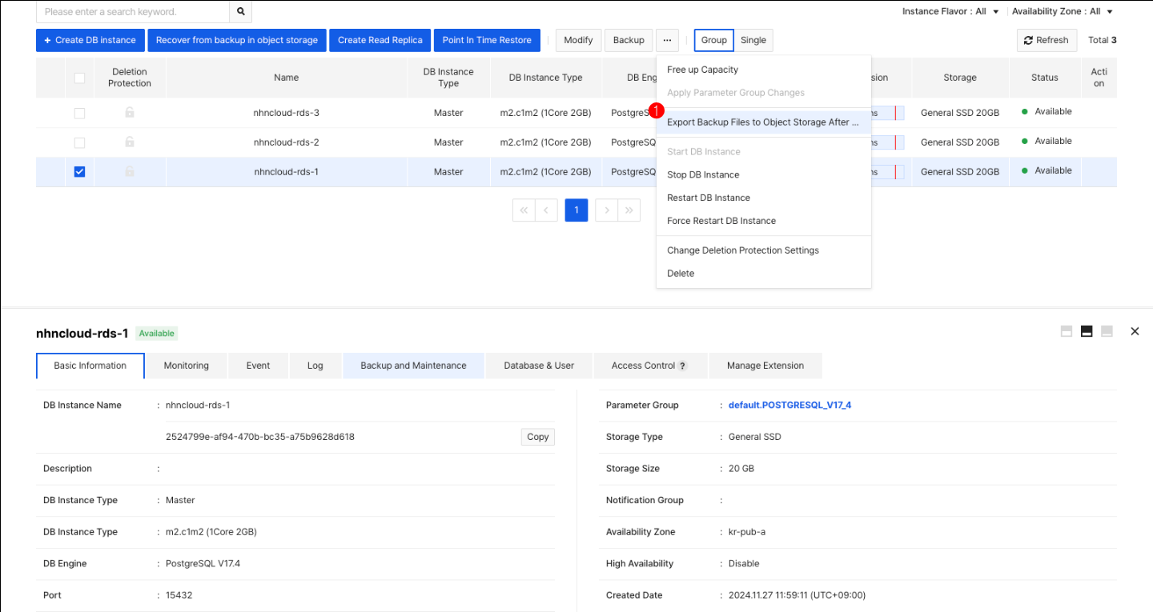This screenshot has width=1153, height=612.
Task: Click the Availability Zone value kr-pub-a
Action: click(747, 532)
